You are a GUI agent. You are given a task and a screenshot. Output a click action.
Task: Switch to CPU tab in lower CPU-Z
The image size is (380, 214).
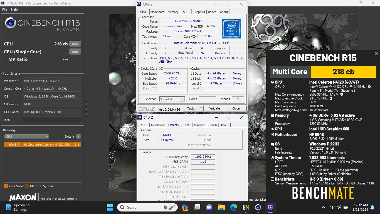click(144, 125)
